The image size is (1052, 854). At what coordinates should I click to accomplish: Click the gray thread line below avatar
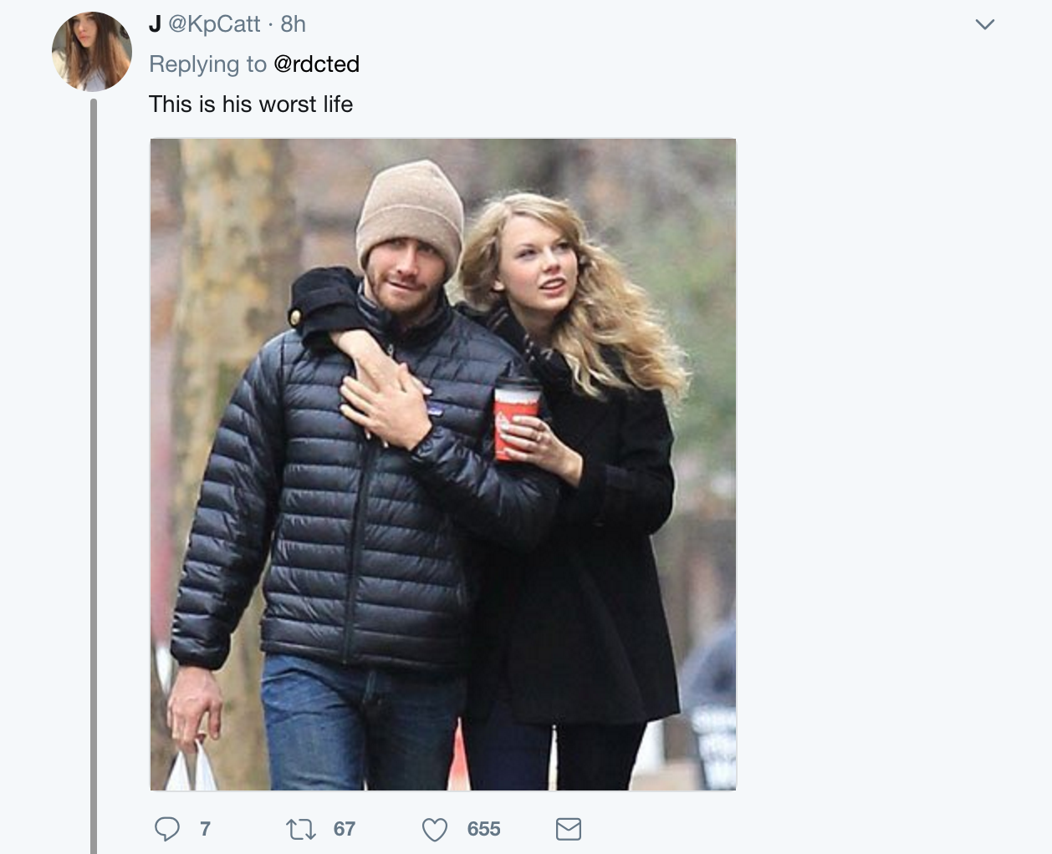pyautogui.click(x=94, y=468)
